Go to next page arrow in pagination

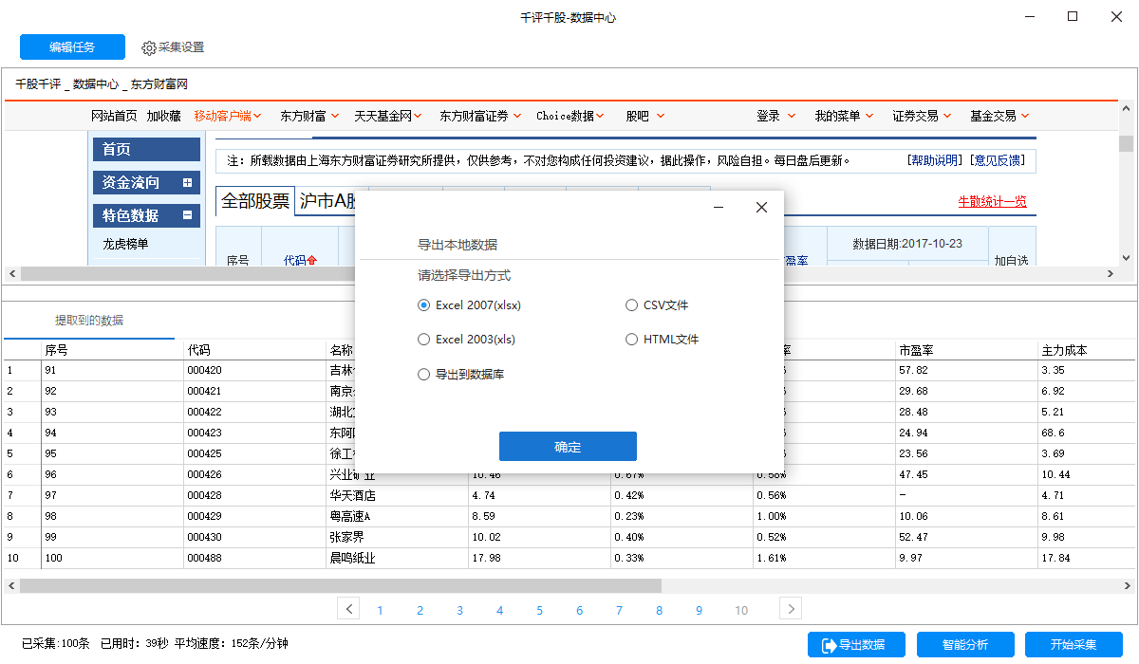[791, 609]
